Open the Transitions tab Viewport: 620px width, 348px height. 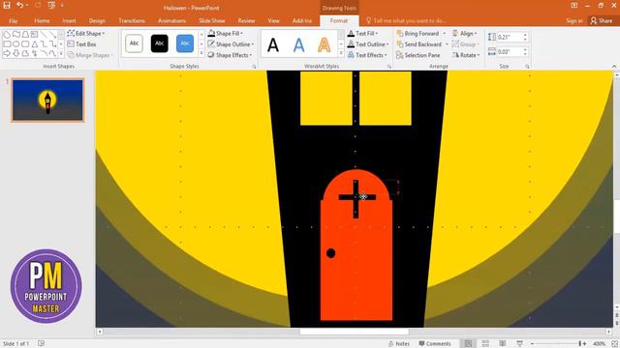pos(132,20)
